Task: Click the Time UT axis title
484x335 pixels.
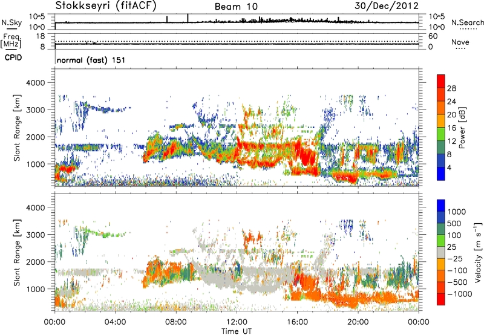Action: [237, 331]
